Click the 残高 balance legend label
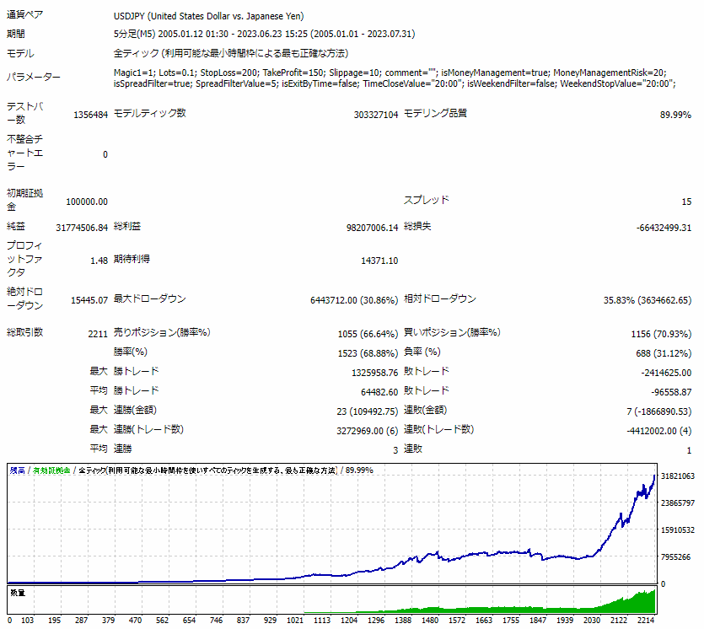The width and height of the screenshot is (704, 629). pos(17,470)
